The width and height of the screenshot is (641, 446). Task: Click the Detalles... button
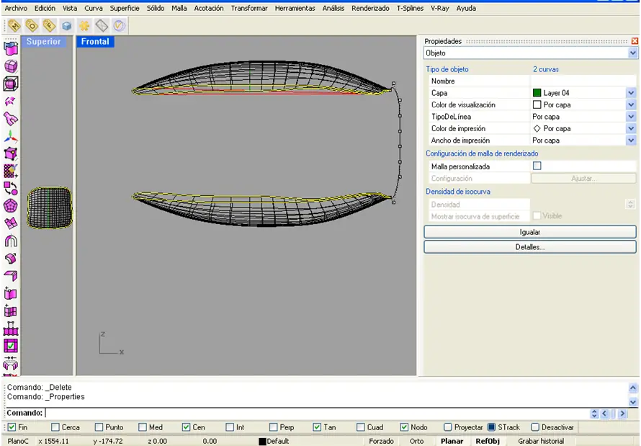click(530, 247)
